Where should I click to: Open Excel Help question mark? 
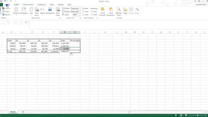pyautogui.click(x=195, y=1)
